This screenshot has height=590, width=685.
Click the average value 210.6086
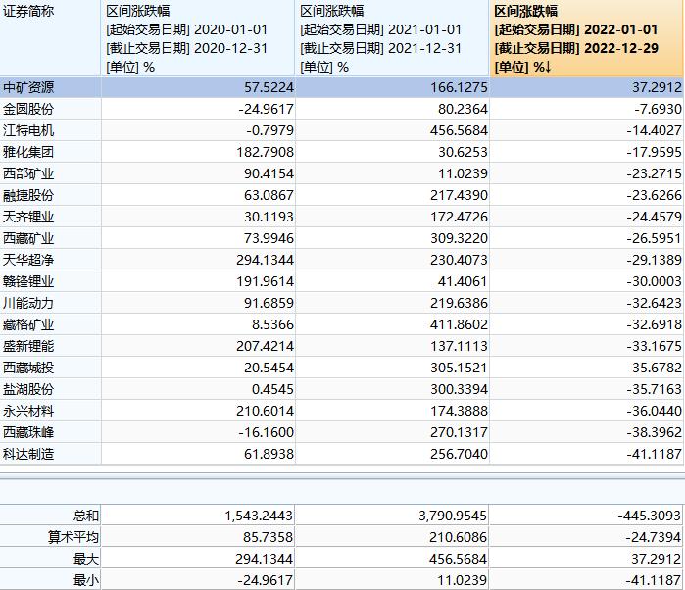tap(458, 537)
